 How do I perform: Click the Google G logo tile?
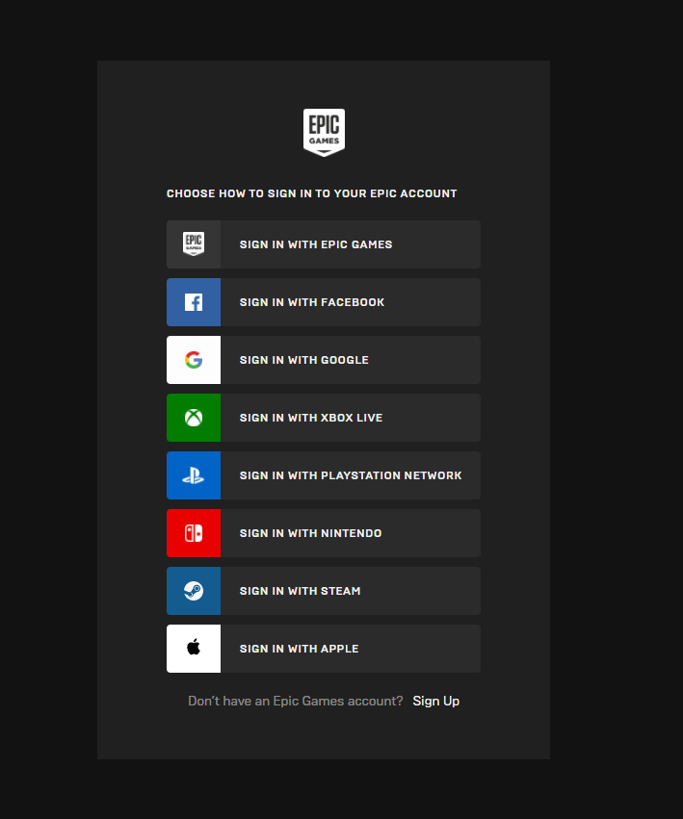[194, 360]
